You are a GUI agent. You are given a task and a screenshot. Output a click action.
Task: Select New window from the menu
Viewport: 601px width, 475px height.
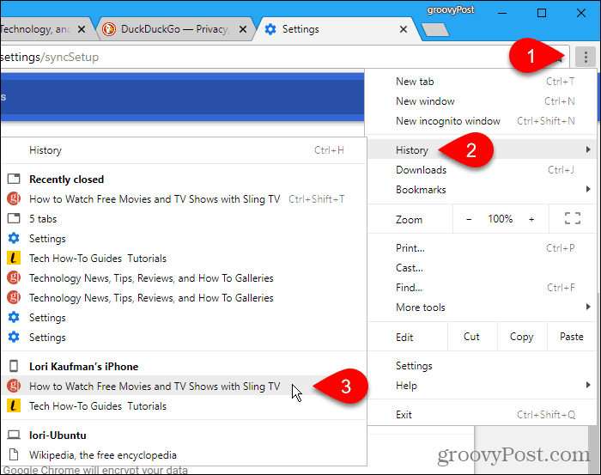482,101
